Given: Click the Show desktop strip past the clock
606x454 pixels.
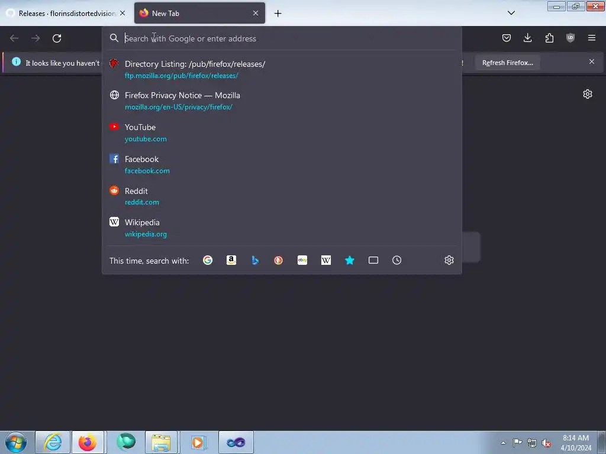Looking at the screenshot, I should pos(601,442).
